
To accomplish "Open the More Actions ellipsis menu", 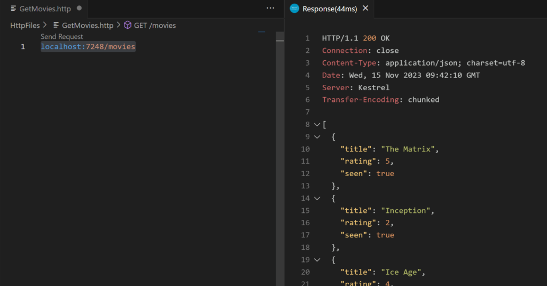I will (271, 9).
